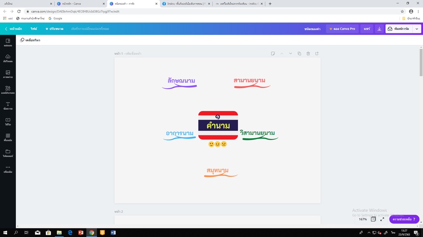Delete page 1 trash icon
The width and height of the screenshot is (423, 237).
click(x=308, y=53)
